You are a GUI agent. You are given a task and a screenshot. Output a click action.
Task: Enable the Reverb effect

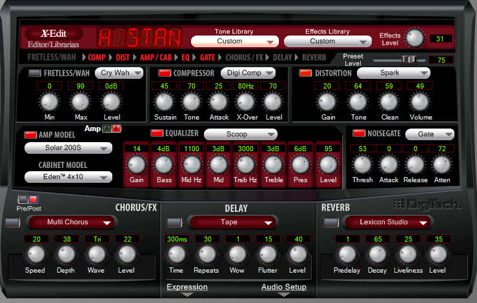coord(331,222)
